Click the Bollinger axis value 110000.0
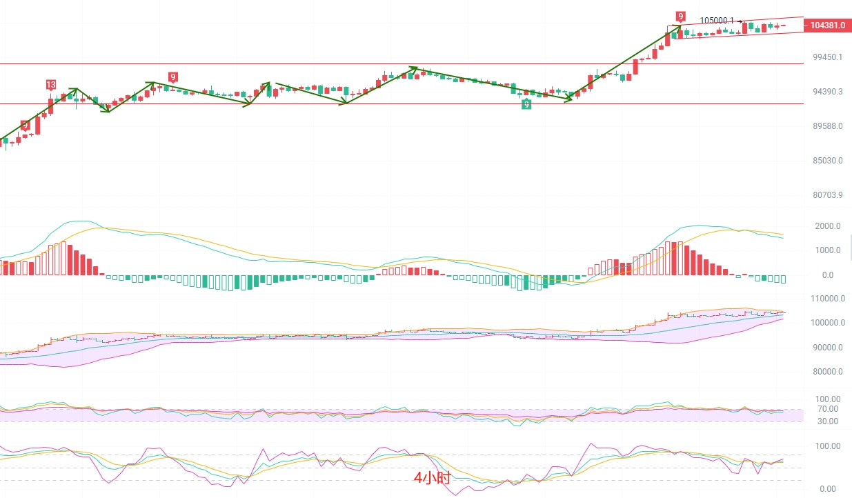Image resolution: width=852 pixels, height=498 pixels. point(827,299)
